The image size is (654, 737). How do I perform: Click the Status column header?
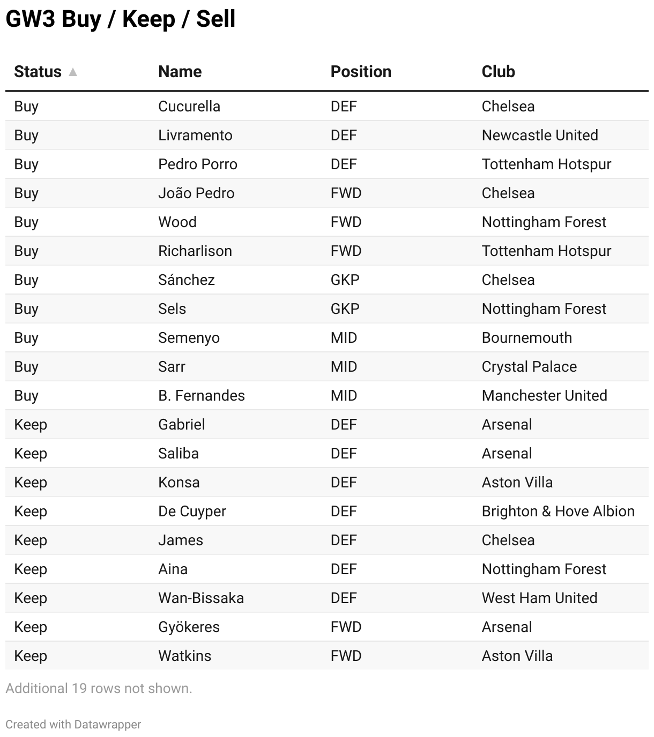[38, 72]
